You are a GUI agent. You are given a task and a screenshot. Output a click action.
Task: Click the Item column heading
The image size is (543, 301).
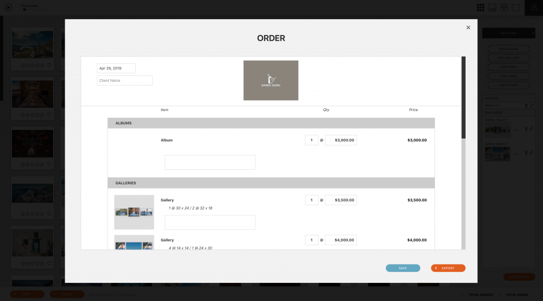tap(164, 109)
